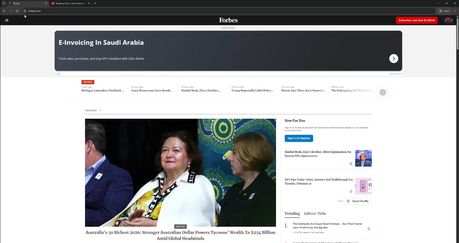Open the ad info icon
The height and width of the screenshot is (243, 459).
click(59, 74)
